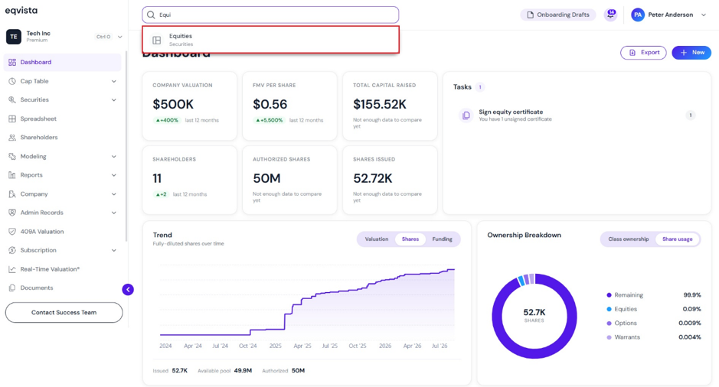Expand the Admin Records menu chevron
The height and width of the screenshot is (387, 719).
[114, 213]
